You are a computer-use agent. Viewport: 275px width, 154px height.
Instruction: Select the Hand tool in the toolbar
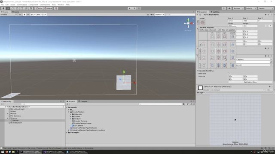pos(3,8)
